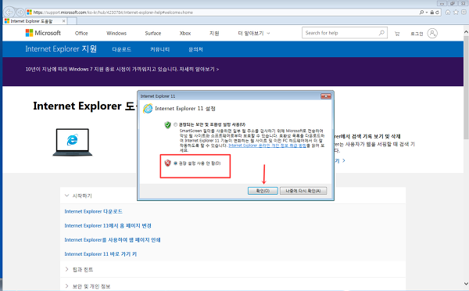Open 다운로드 in the blue support bar
The width and height of the screenshot is (469, 291).
tap(121, 49)
